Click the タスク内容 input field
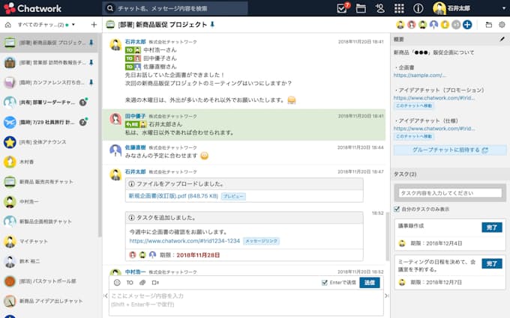The image size is (510, 318). click(449, 193)
